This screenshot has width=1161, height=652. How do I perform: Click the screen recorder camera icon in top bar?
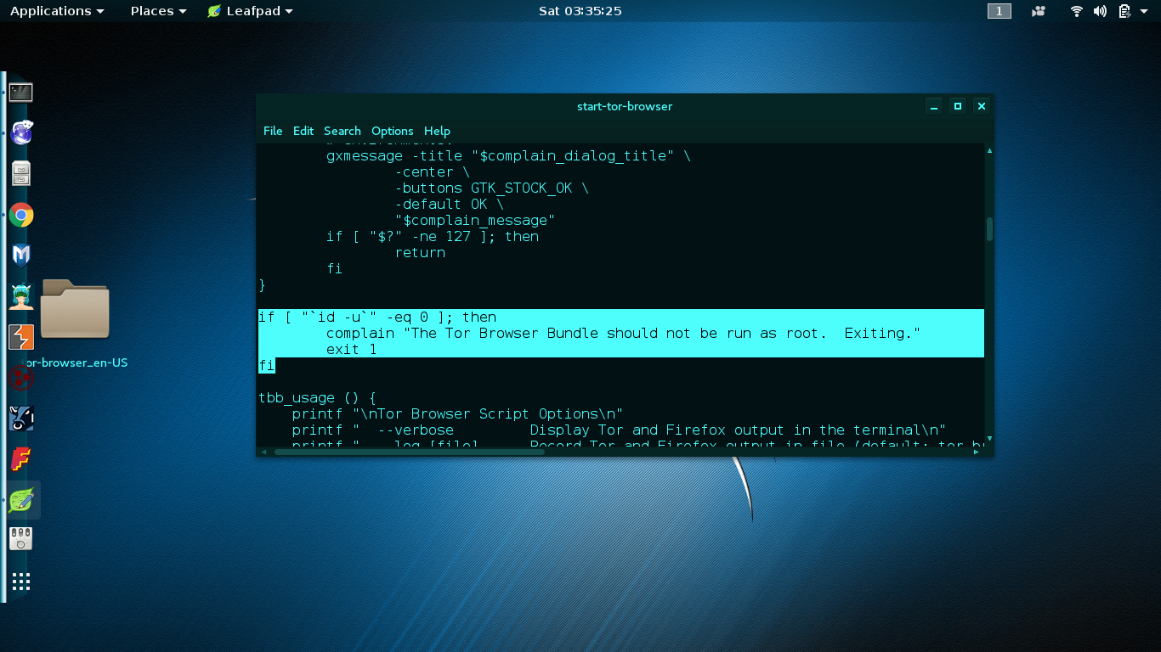[1039, 11]
